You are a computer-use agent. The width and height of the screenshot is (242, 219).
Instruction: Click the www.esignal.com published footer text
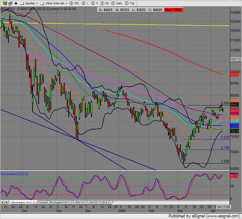(204, 216)
